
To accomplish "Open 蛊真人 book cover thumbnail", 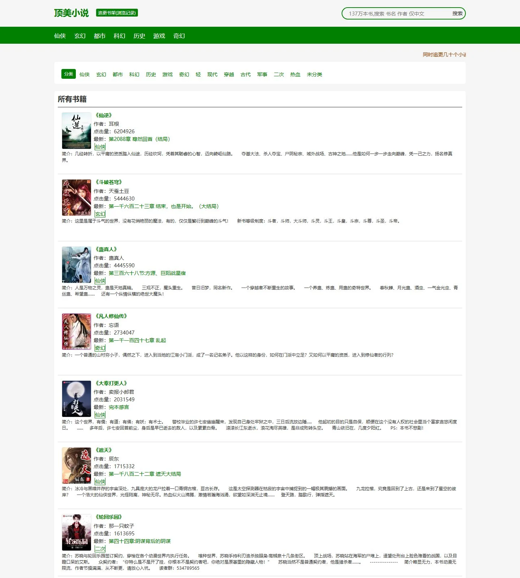I will 77,265.
